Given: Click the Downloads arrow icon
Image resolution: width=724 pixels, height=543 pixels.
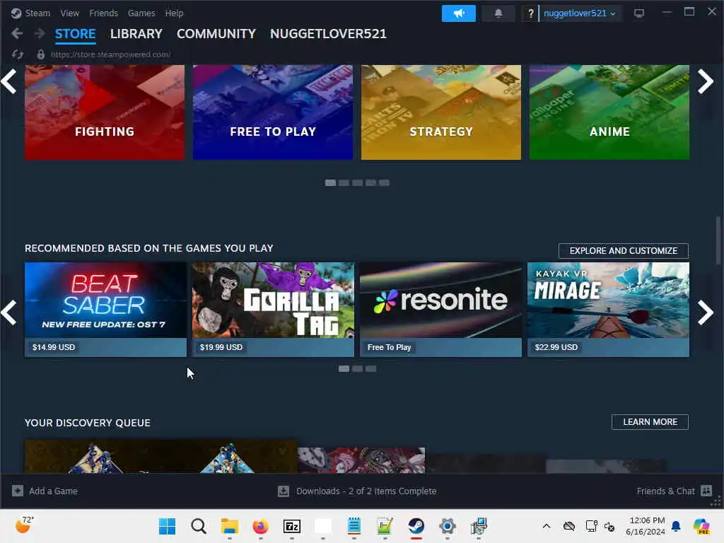Looking at the screenshot, I should (284, 491).
